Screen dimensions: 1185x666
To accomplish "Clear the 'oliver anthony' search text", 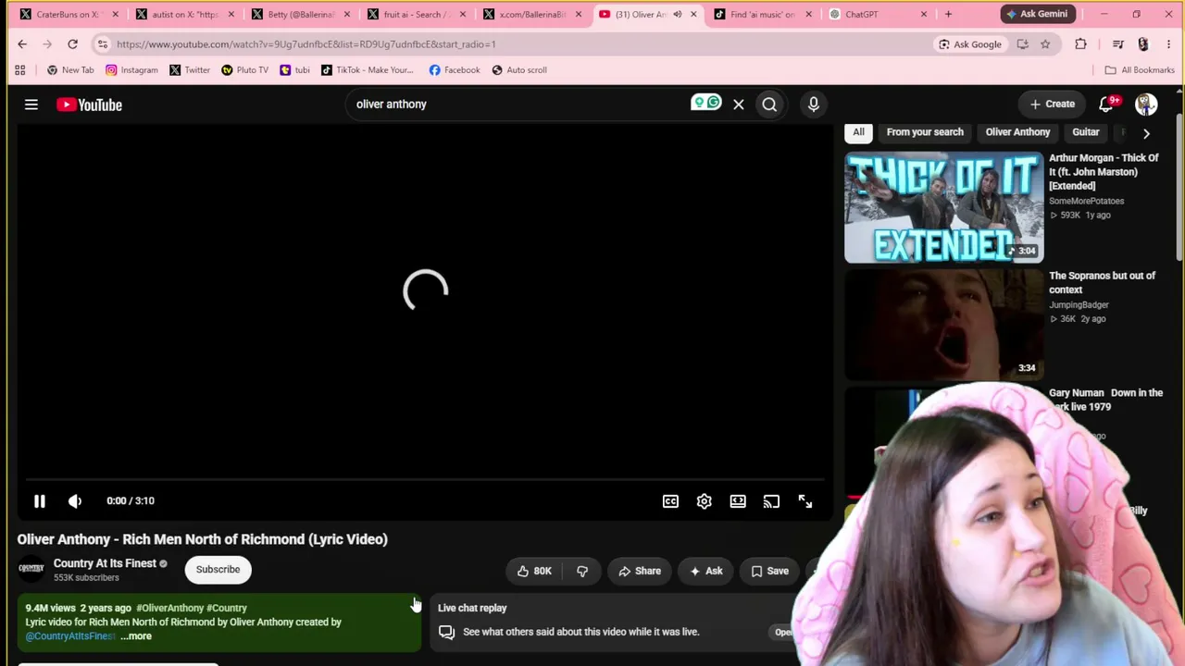I will click(x=739, y=105).
